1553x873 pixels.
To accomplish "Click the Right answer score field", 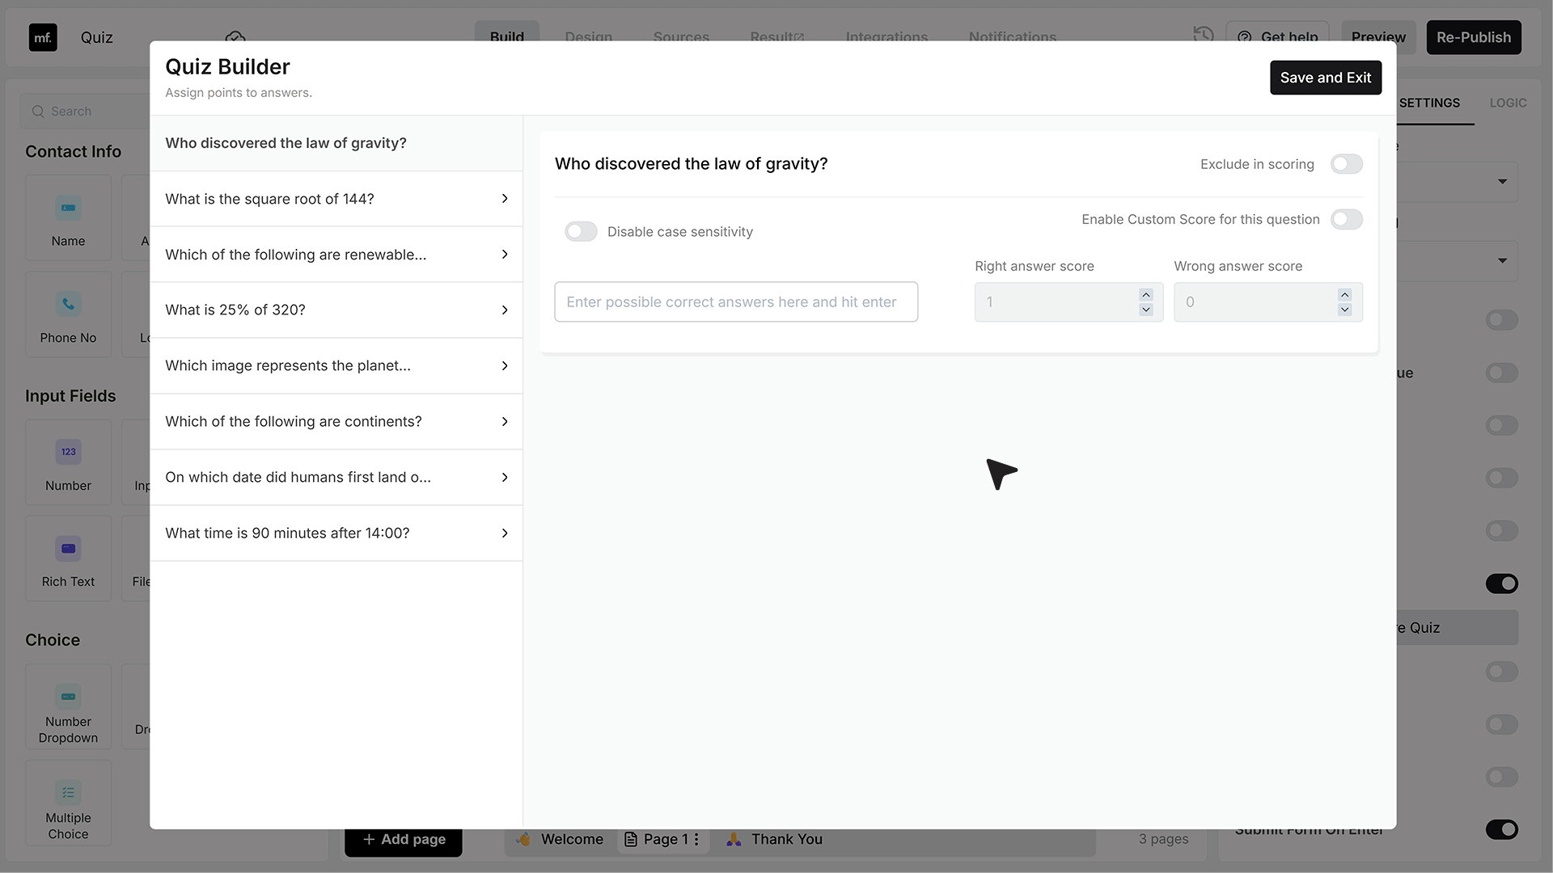I will [x=1068, y=302].
